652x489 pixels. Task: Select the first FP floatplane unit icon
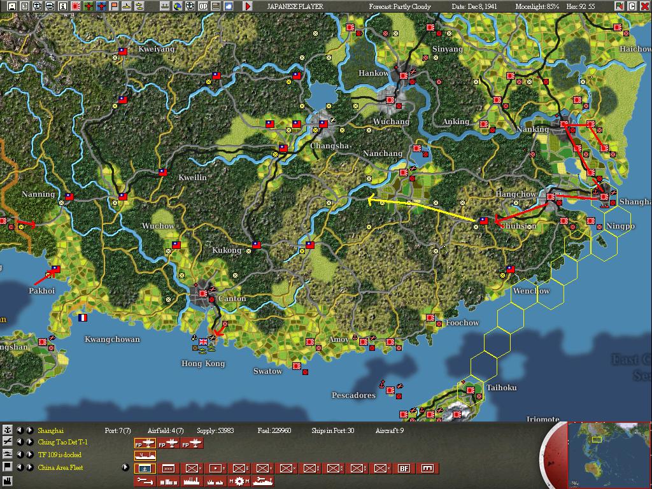(145, 444)
